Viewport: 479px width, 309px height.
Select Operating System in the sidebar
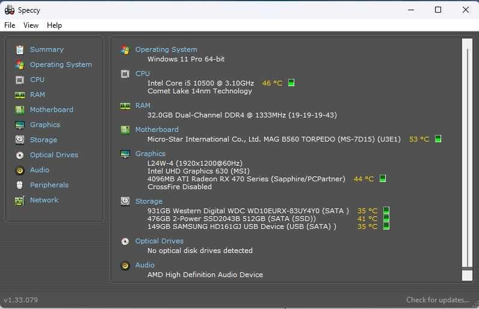tap(61, 64)
